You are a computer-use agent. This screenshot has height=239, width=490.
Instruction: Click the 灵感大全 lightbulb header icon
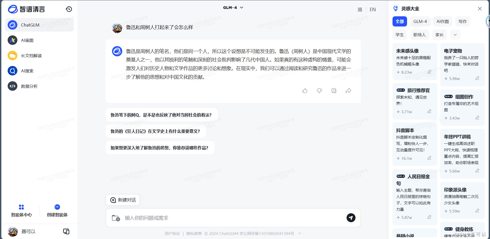pyautogui.click(x=396, y=8)
